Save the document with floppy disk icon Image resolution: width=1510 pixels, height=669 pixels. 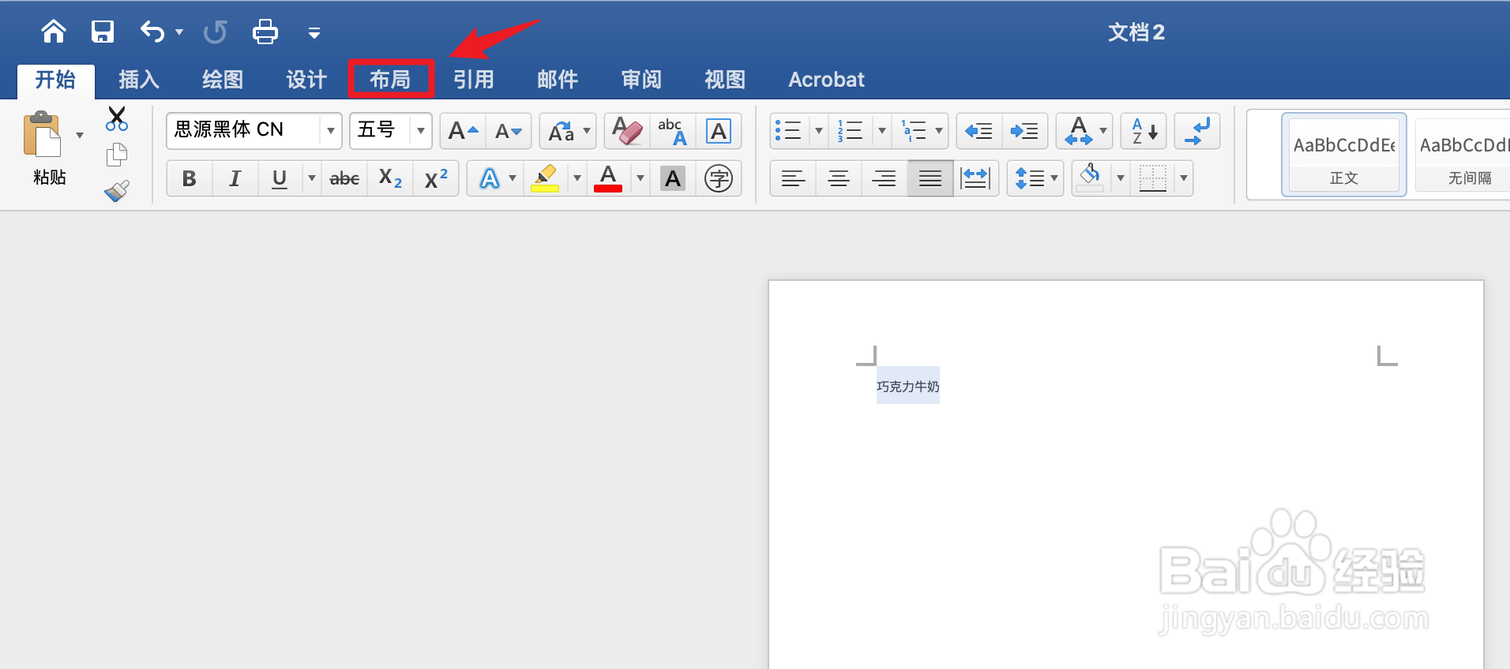[x=103, y=32]
